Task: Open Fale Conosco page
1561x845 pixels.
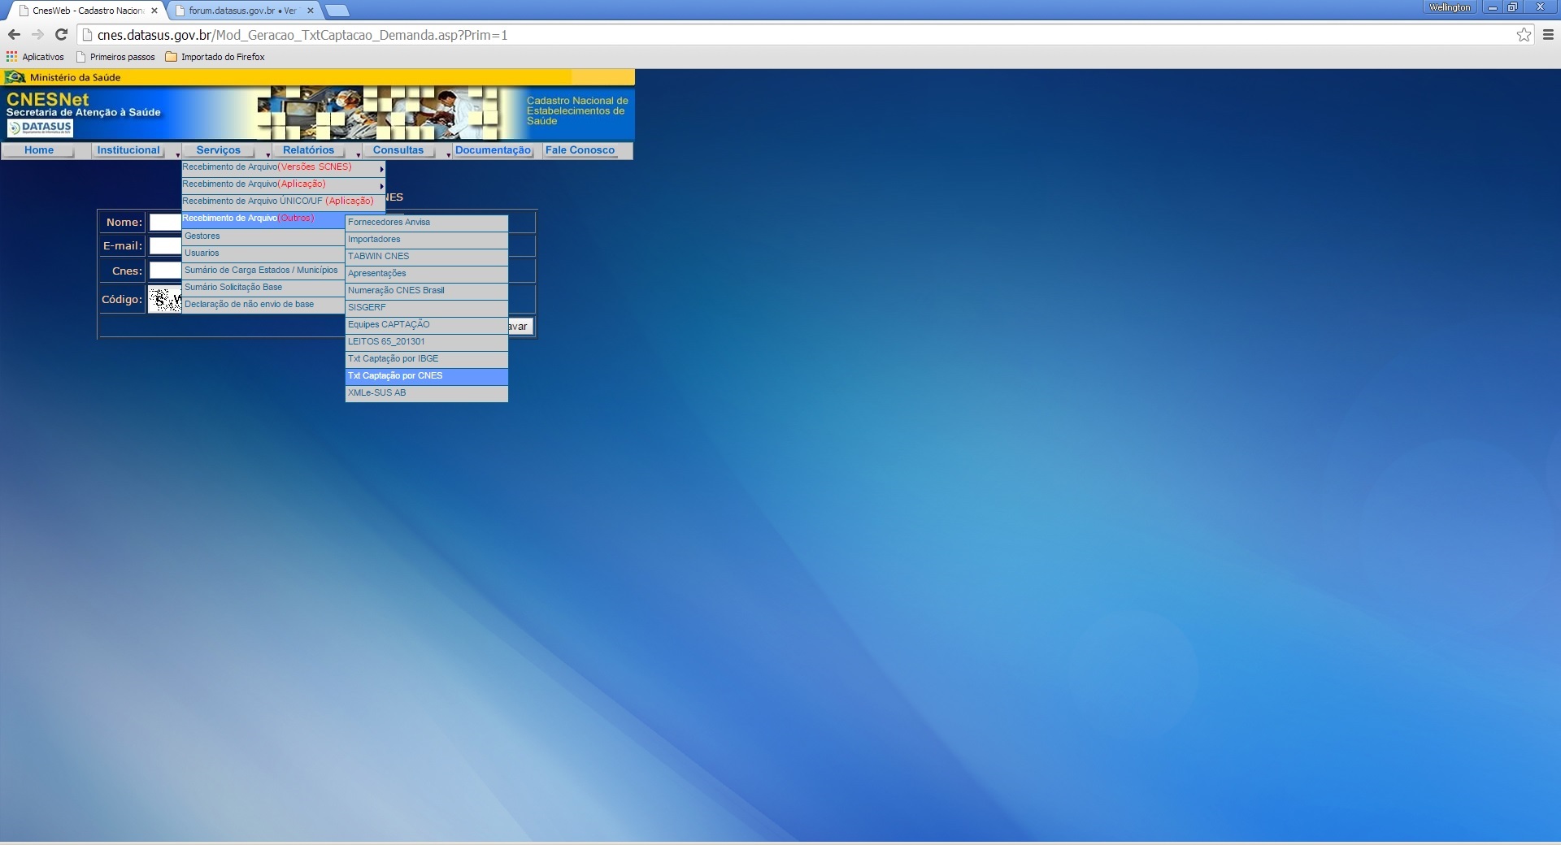Action: [580, 150]
